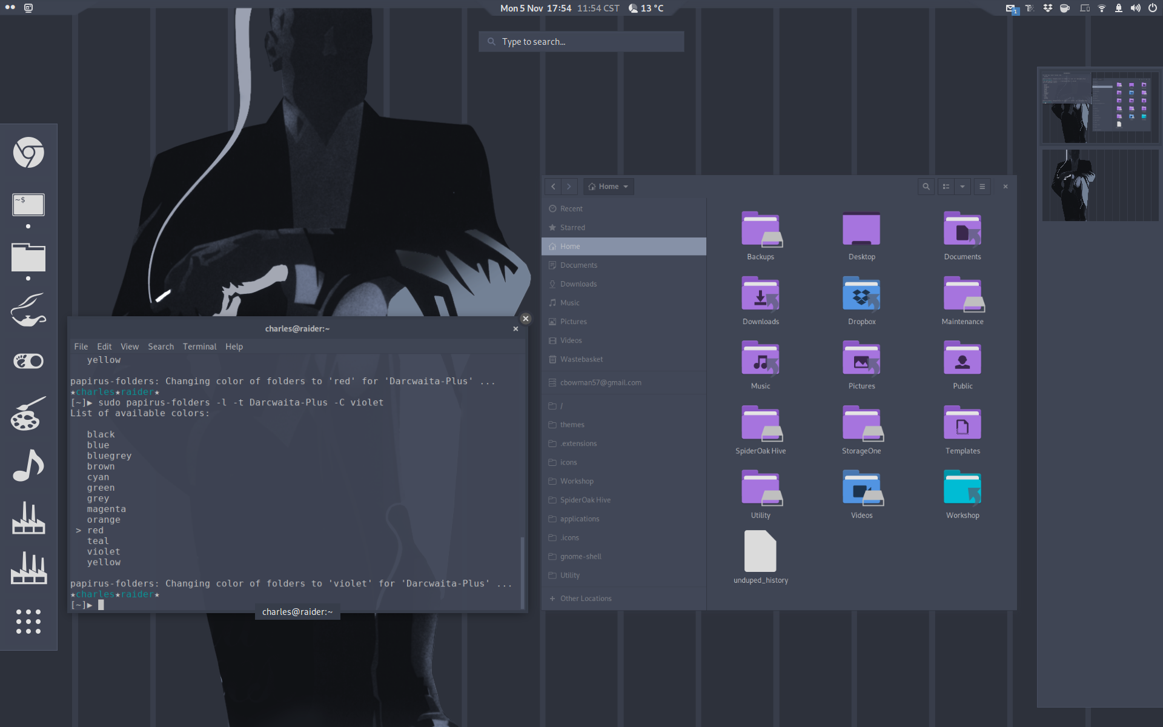
Task: Show all applications grid
Action: point(28,622)
